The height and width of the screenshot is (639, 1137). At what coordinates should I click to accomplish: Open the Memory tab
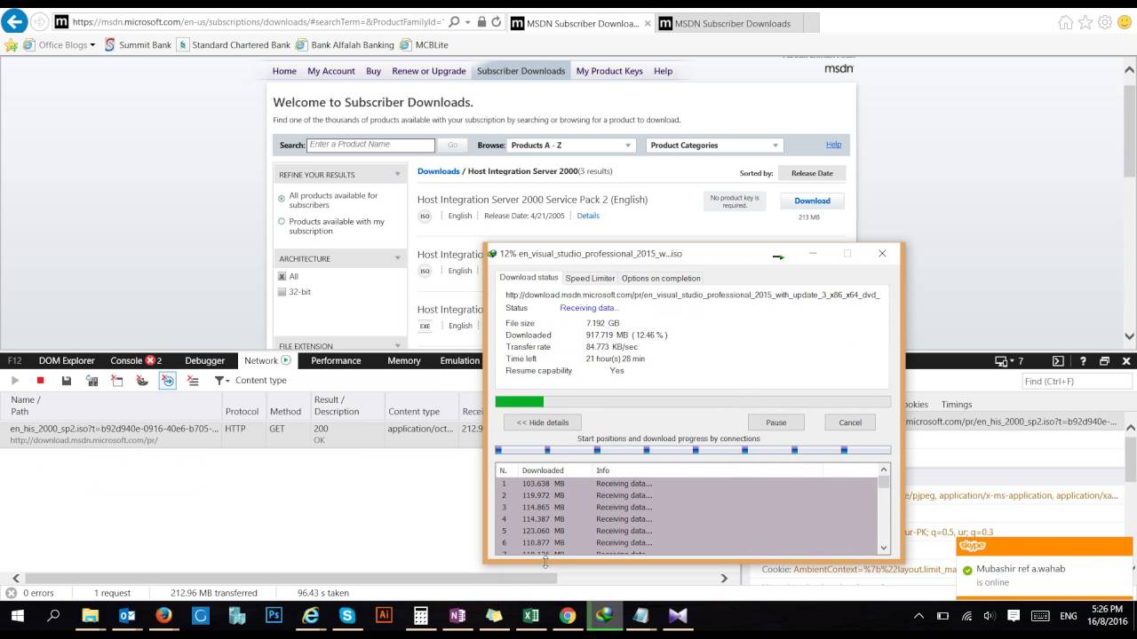tap(403, 360)
